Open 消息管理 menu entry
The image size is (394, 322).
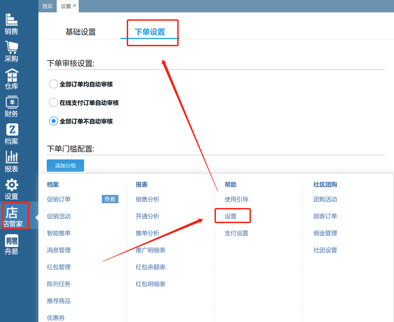pyautogui.click(x=59, y=250)
